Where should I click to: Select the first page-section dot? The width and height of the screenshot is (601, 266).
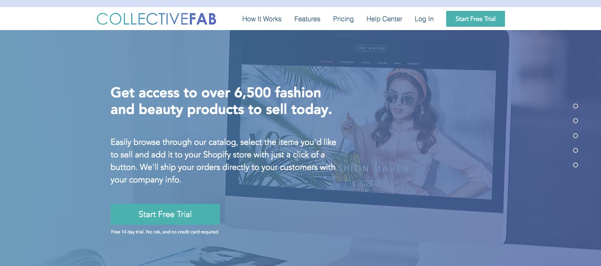[x=576, y=106]
